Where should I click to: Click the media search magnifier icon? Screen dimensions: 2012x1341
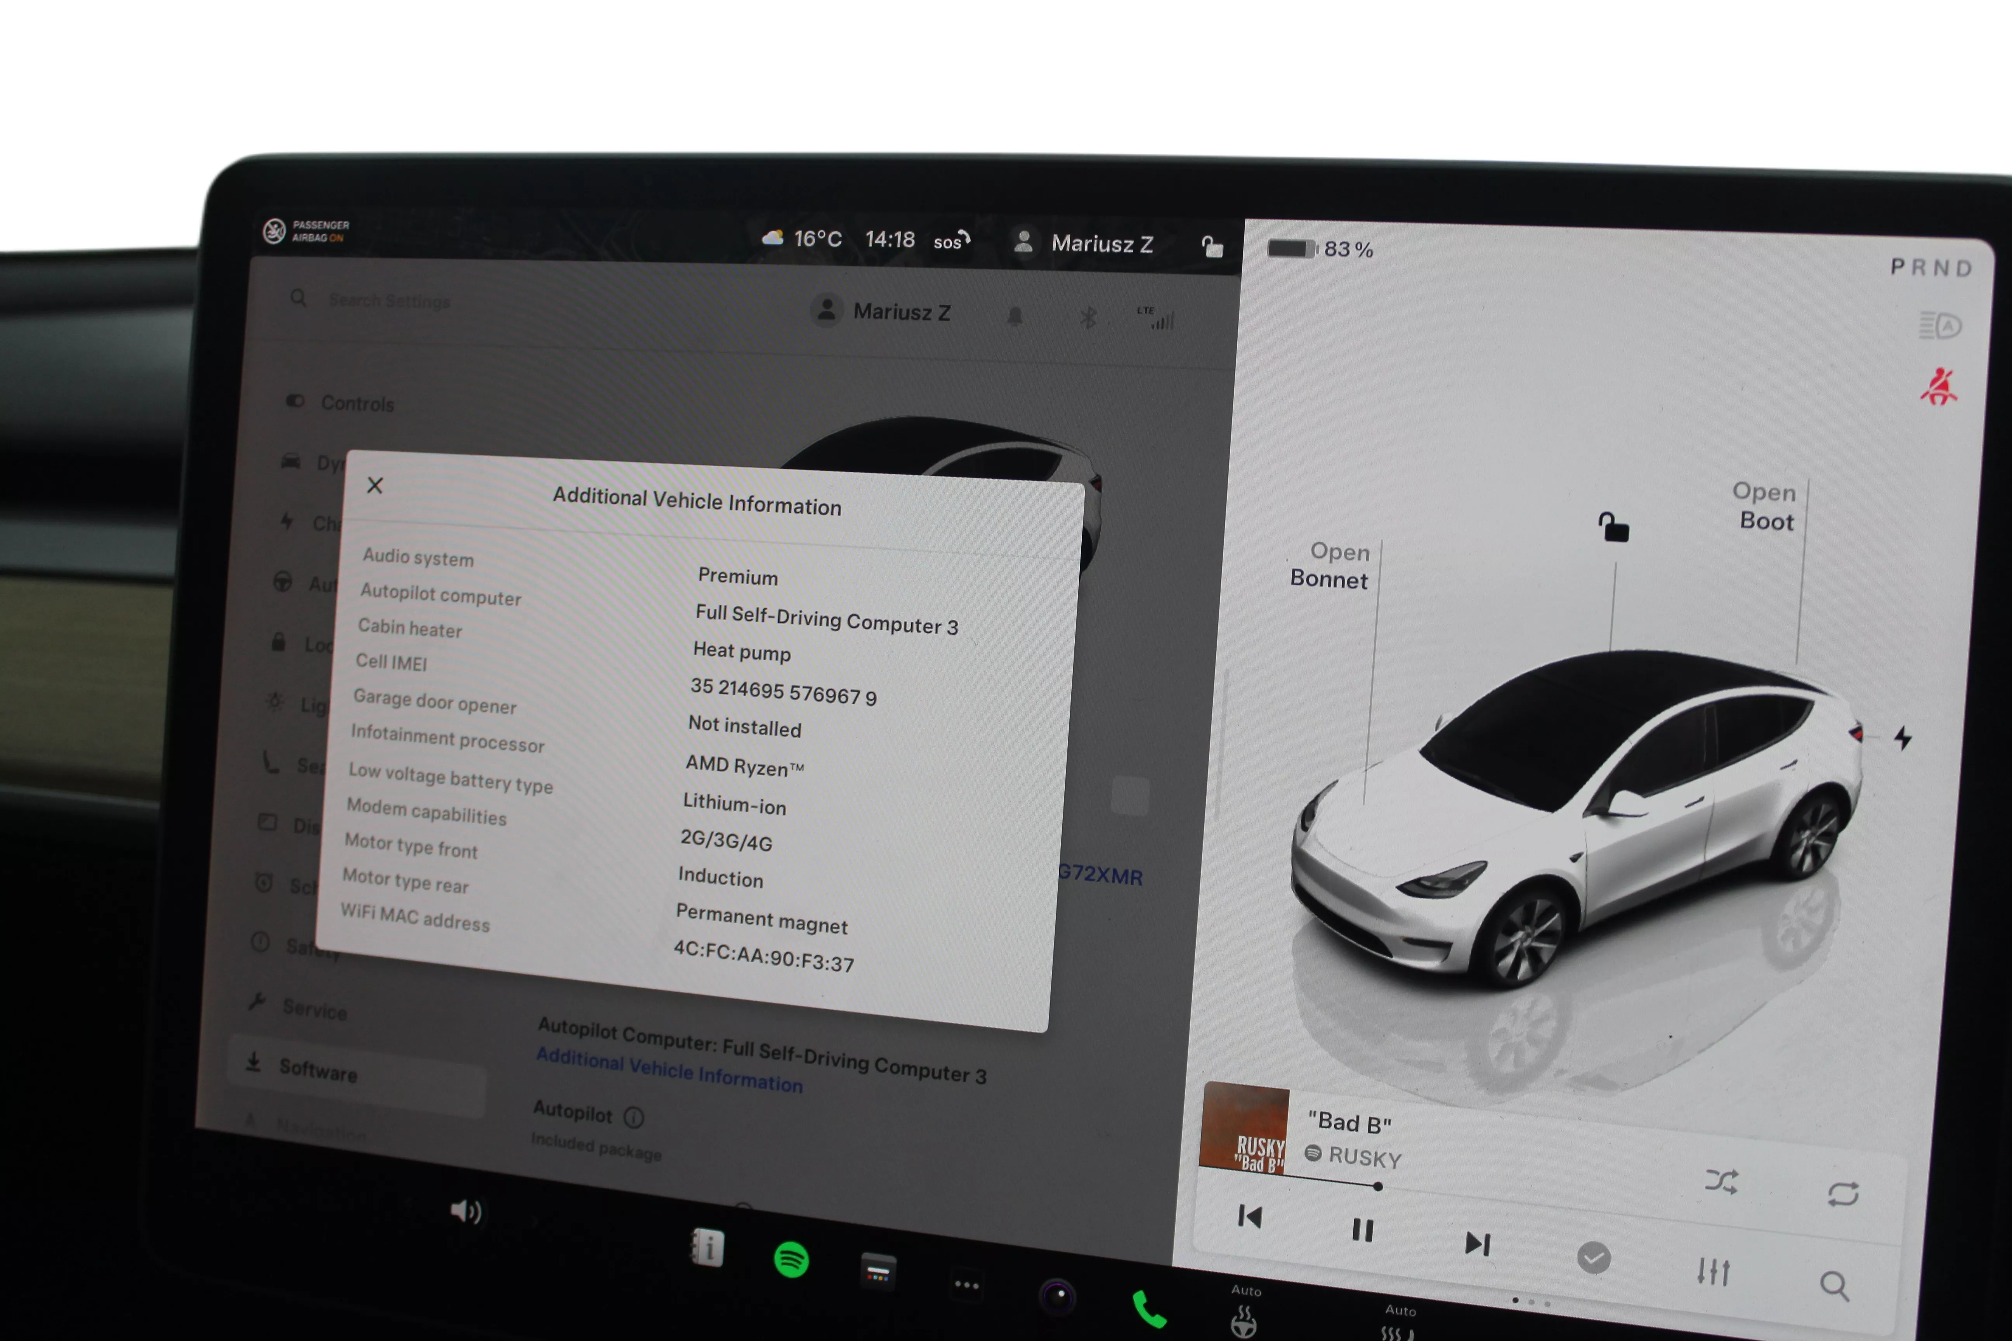coord(1834,1285)
